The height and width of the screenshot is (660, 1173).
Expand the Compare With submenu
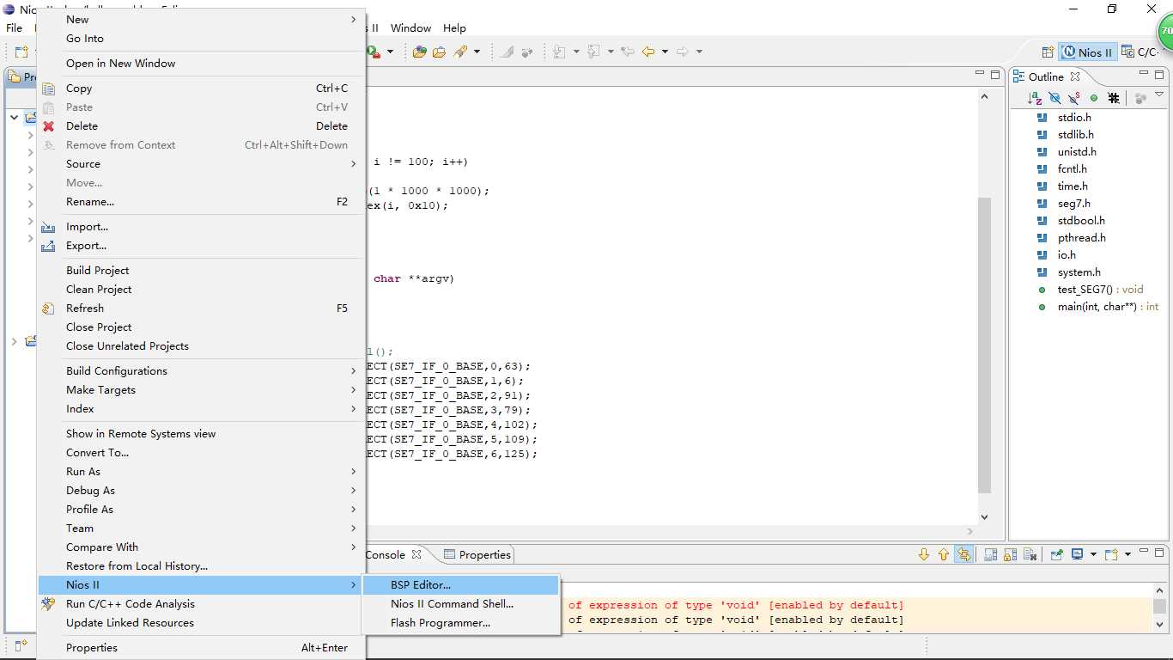click(x=201, y=547)
